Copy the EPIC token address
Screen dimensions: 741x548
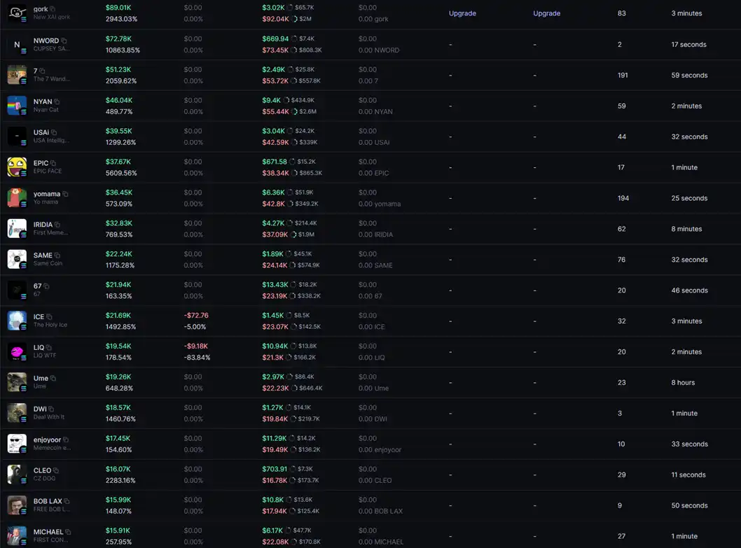[53, 164]
